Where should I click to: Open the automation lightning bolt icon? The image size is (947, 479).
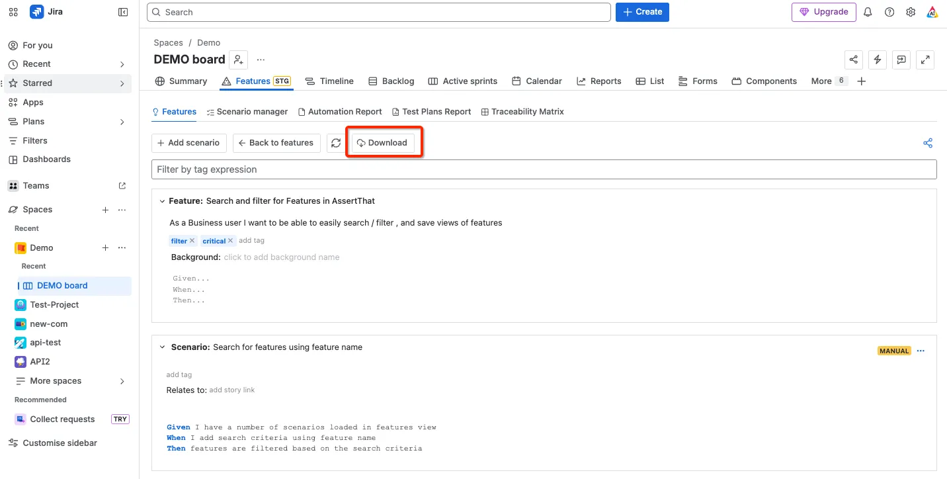point(878,60)
